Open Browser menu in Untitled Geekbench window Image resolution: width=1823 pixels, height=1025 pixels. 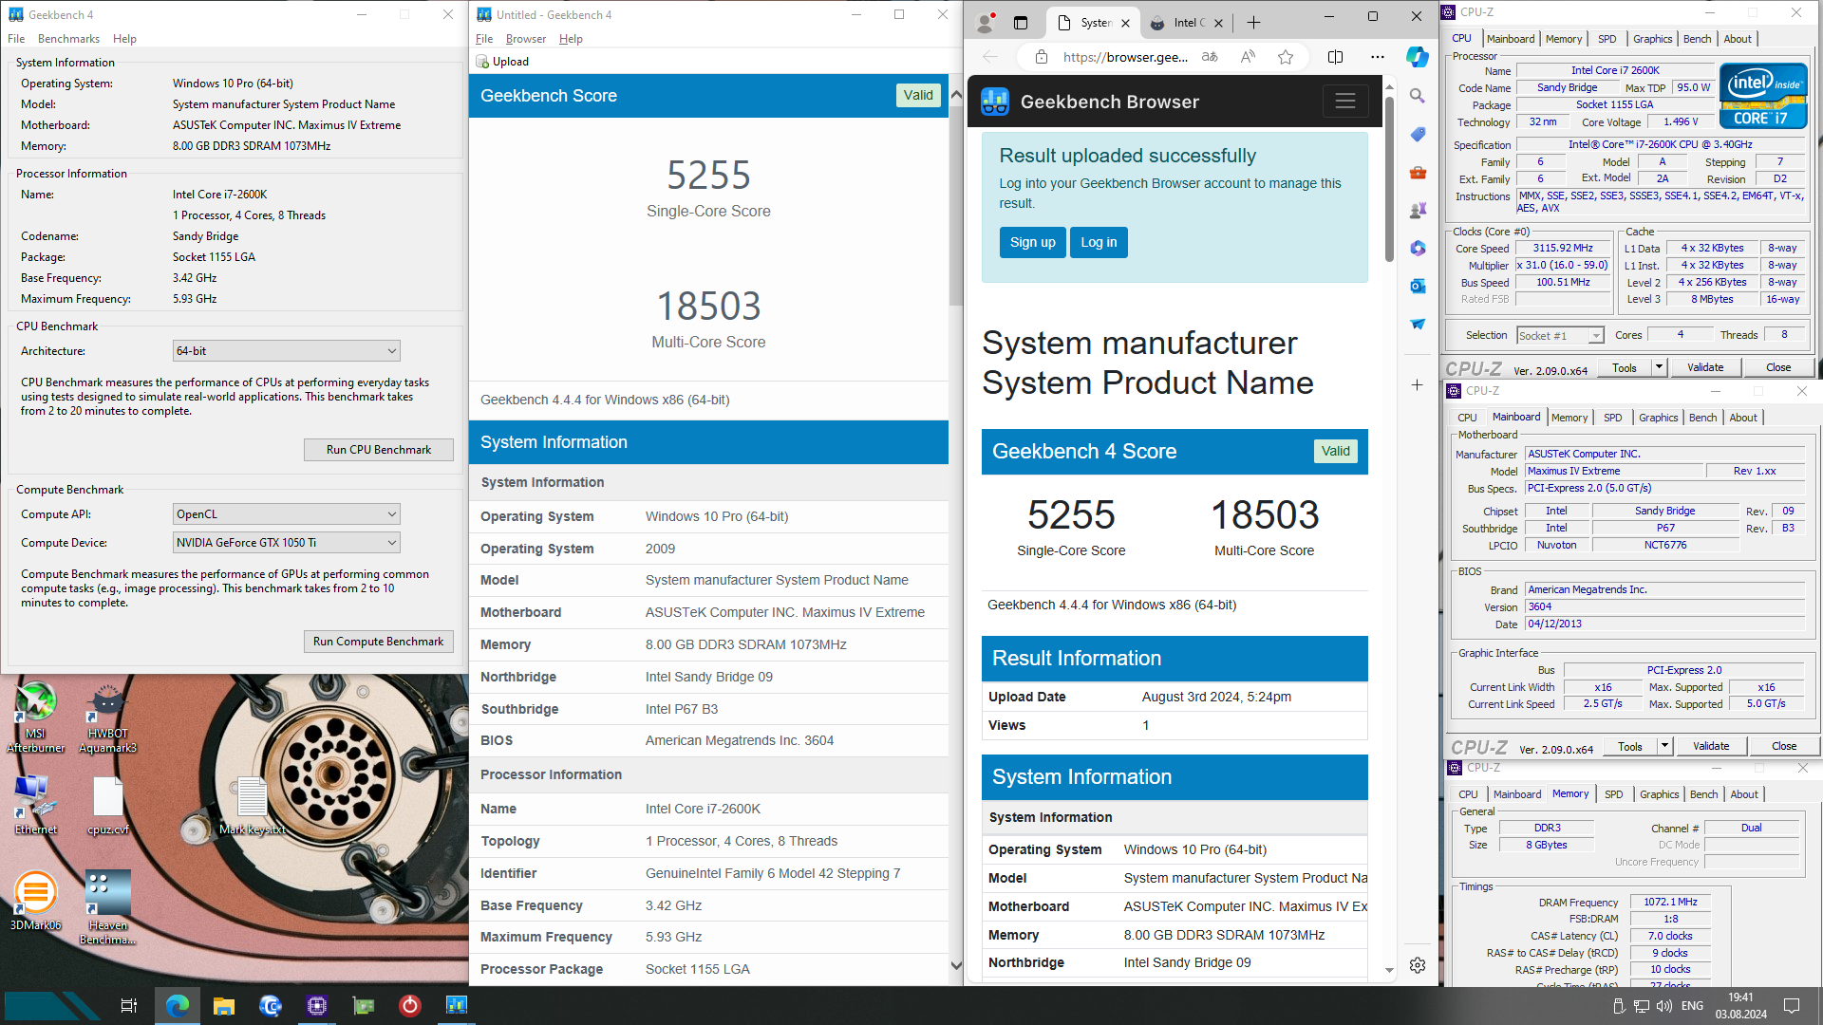pyautogui.click(x=525, y=39)
